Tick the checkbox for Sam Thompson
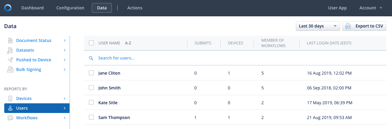 click(91, 118)
